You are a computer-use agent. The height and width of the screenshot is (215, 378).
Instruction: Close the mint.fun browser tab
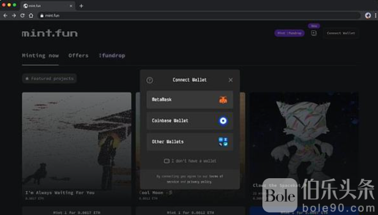click(x=71, y=6)
